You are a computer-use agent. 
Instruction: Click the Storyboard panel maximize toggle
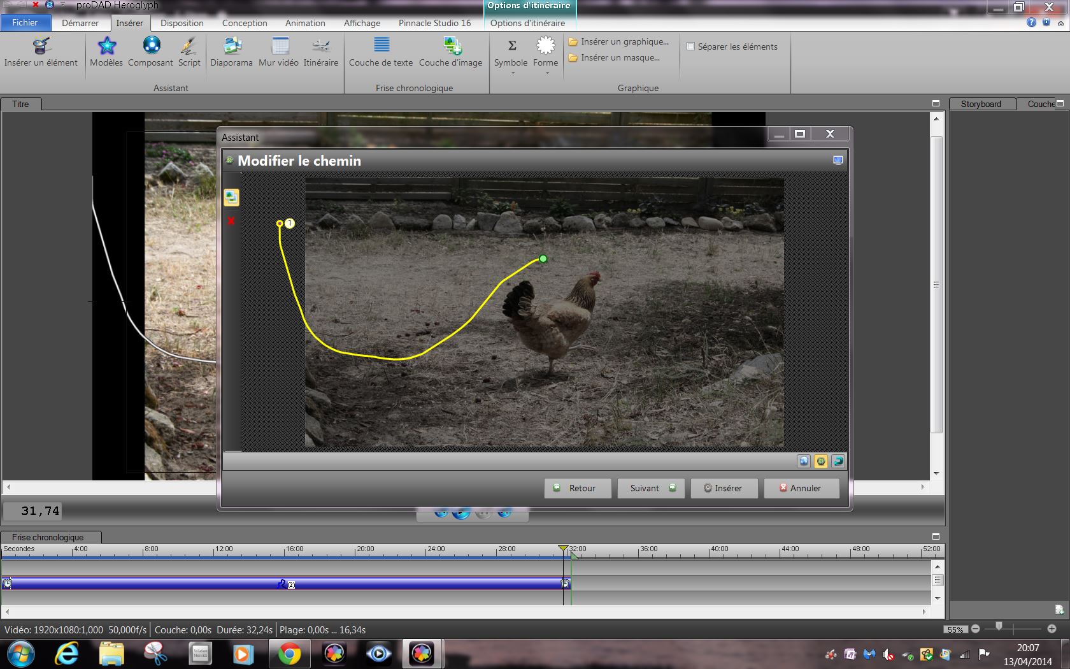point(1060,103)
